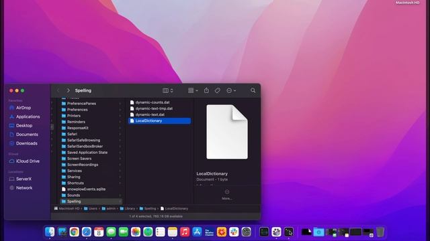Open Music from the Dock
The height and width of the screenshot is (241, 430).
tap(185, 232)
